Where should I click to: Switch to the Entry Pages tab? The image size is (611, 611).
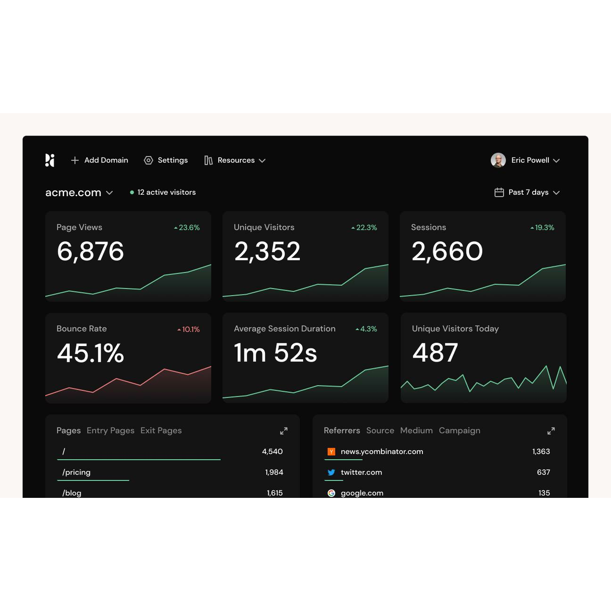110,431
